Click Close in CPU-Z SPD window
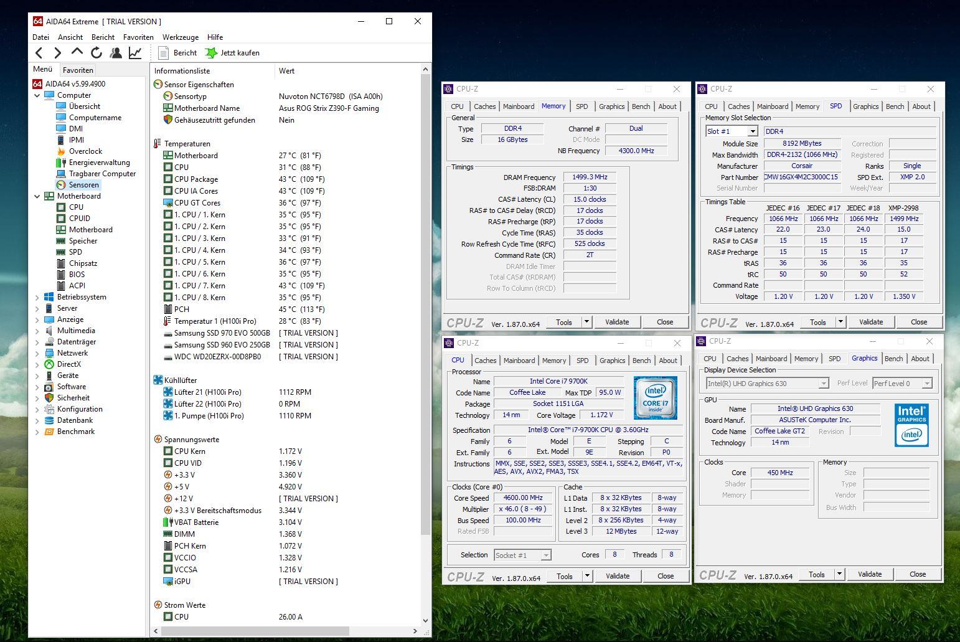960x642 pixels. [919, 322]
